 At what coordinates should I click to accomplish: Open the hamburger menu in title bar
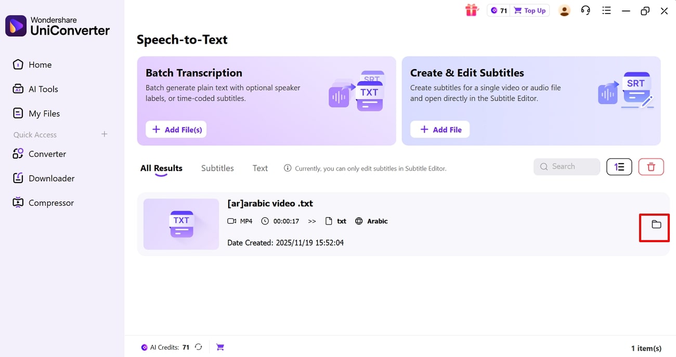click(x=606, y=10)
